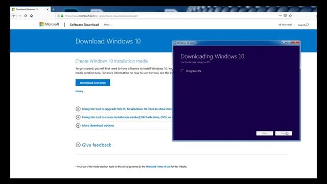The image size is (327, 184).
Task: Select the Download Windows 10 browser tab
Action: (30, 9)
